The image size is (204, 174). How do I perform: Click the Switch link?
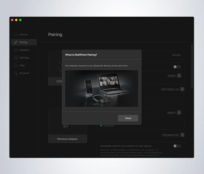pyautogui.click(x=172, y=76)
